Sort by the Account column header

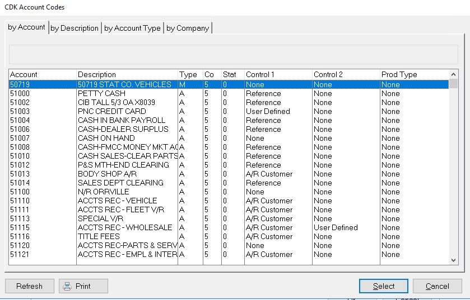click(42, 74)
